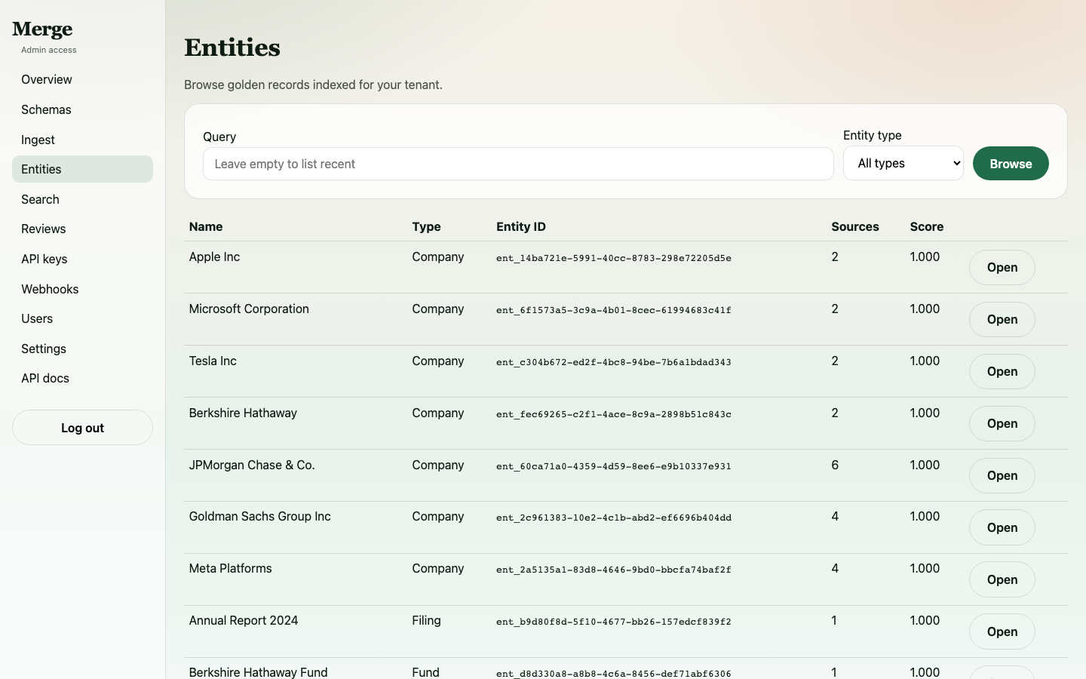Select the Apple Inc name cell
1086x679 pixels.
tap(214, 257)
